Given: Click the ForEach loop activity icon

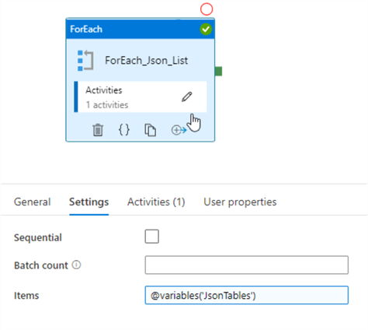Looking at the screenshot, I should tap(85, 61).
